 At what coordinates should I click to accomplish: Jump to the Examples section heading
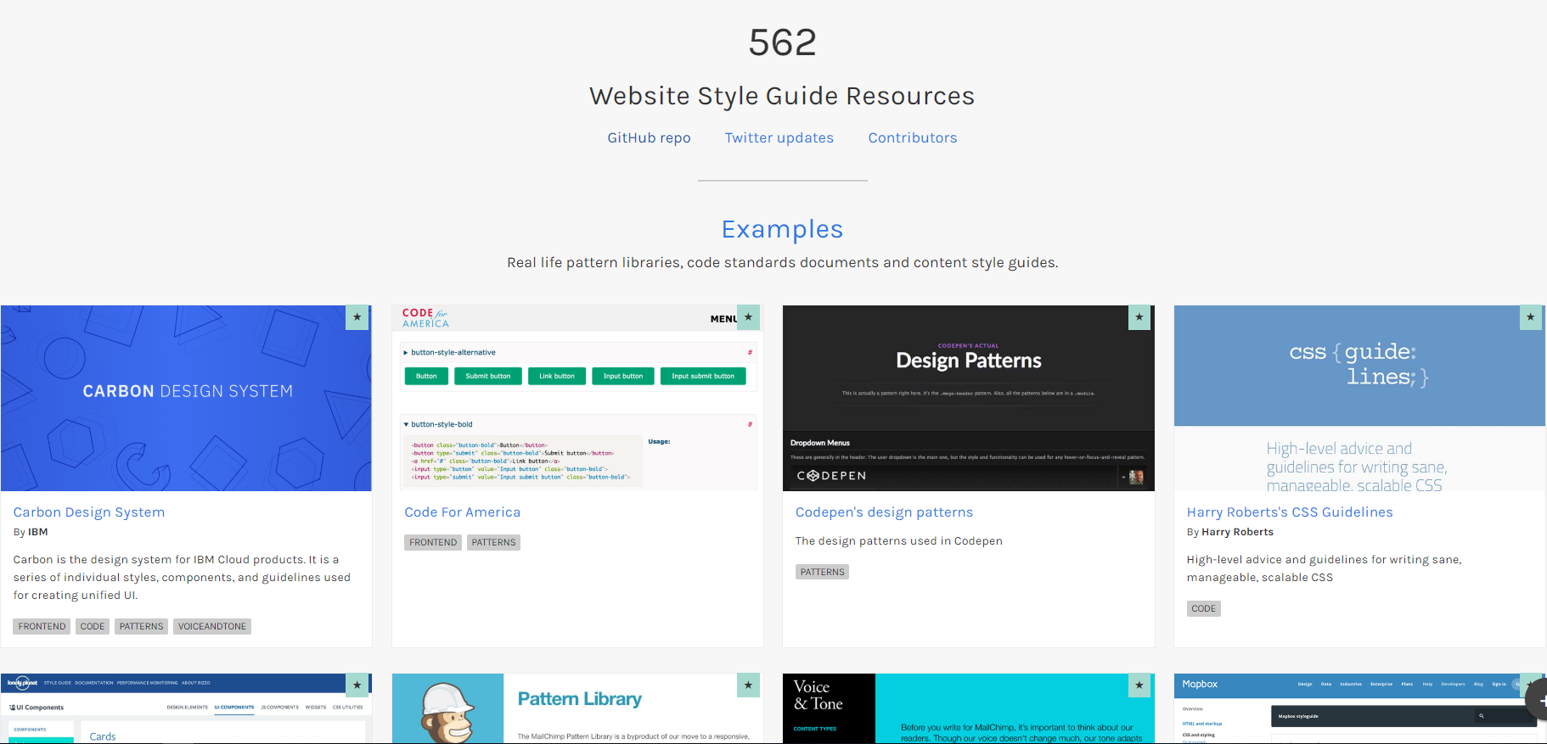[x=782, y=229]
